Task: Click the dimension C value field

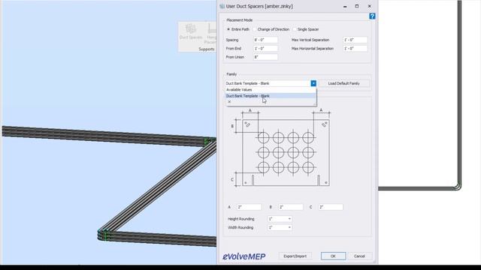Action: click(x=331, y=207)
